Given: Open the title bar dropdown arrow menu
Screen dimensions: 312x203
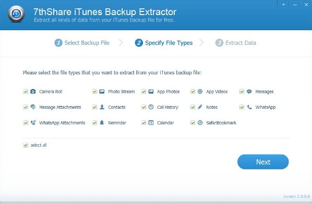Looking at the screenshot, I should (283, 5).
